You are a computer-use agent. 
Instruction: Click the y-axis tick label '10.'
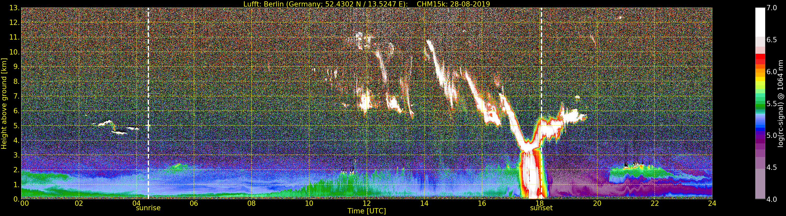click(x=14, y=52)
